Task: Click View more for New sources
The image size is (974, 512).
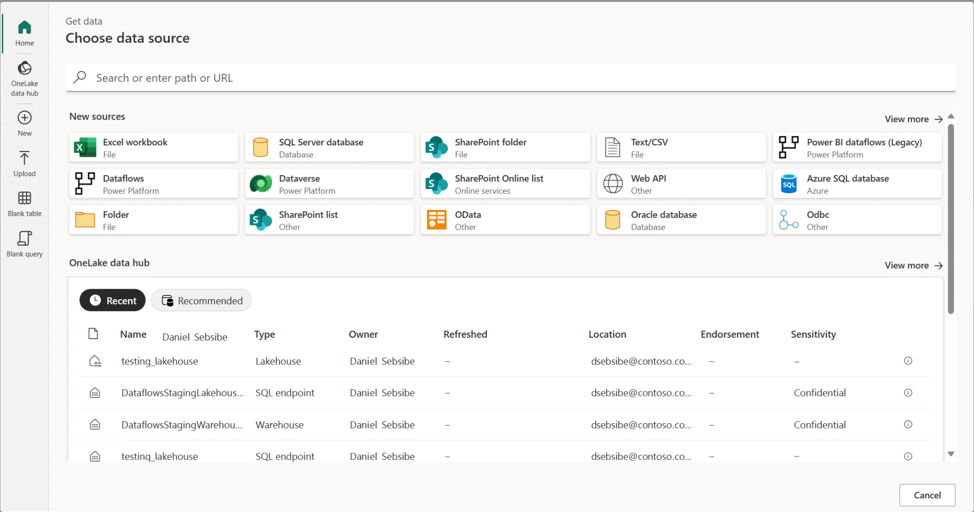Action: coord(914,119)
